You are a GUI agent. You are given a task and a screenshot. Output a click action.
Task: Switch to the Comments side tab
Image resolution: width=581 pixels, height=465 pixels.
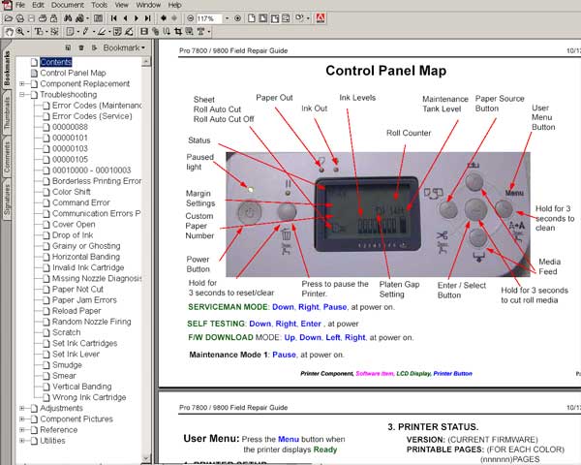(7, 157)
